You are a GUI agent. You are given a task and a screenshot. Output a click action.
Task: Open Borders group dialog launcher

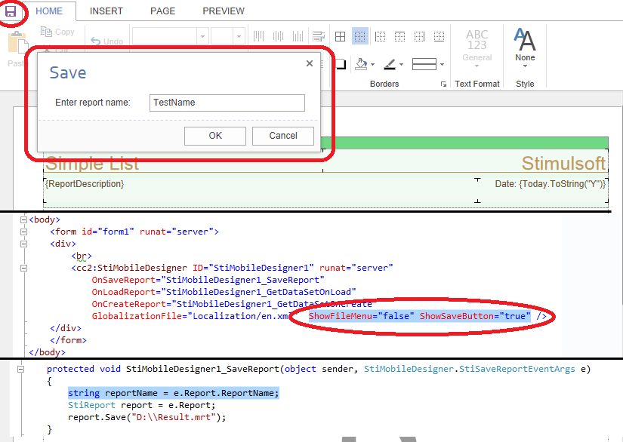click(443, 84)
